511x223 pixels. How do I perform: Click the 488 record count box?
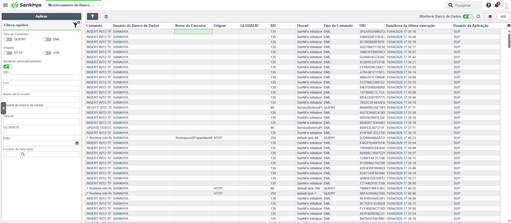click(x=503, y=16)
